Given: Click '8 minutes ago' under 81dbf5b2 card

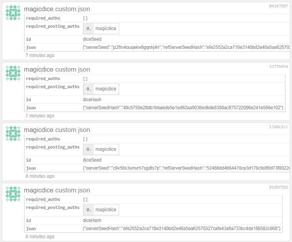Looking at the screenshot, I should [40, 237].
